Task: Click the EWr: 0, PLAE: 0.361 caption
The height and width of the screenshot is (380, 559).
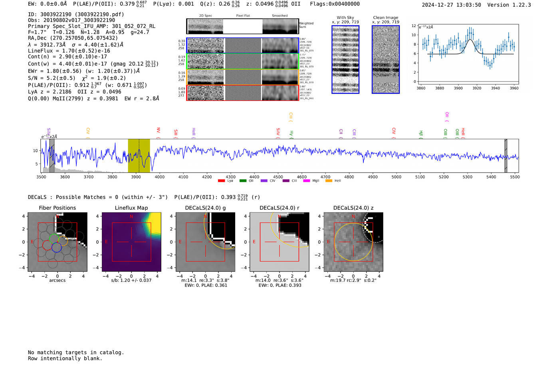Action: click(x=206, y=285)
